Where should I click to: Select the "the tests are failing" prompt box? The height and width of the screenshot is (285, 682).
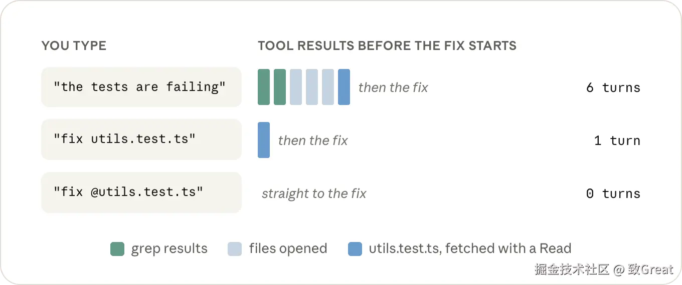pos(141,87)
